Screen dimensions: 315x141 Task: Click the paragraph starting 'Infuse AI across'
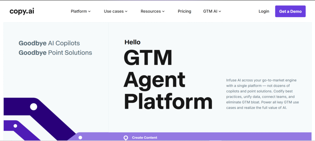(263, 94)
